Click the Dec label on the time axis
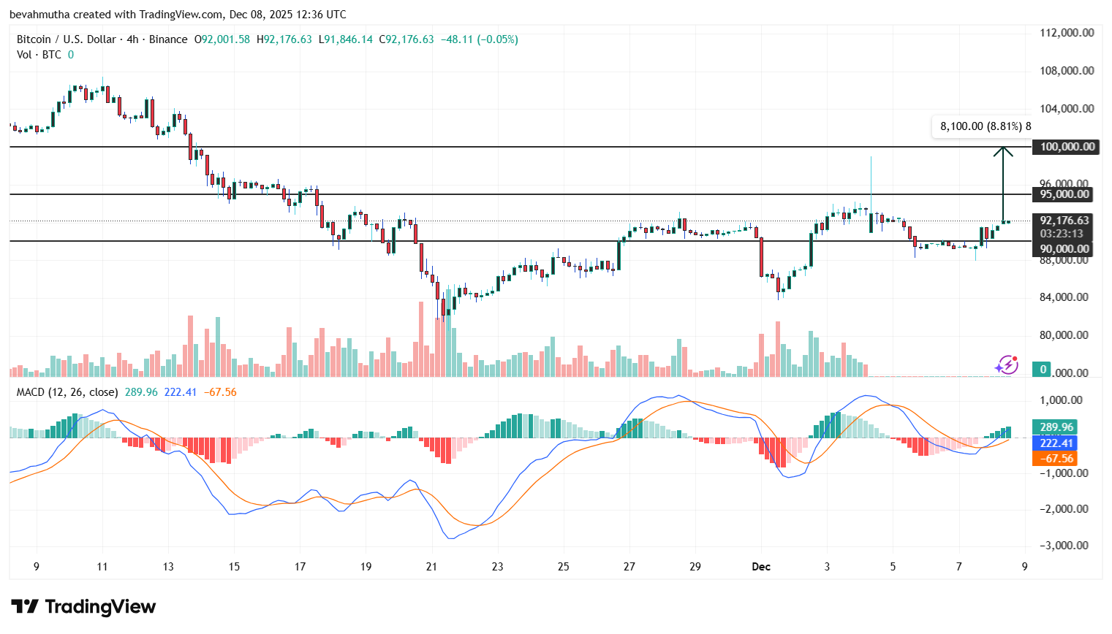The width and height of the screenshot is (1112, 634). (x=761, y=566)
